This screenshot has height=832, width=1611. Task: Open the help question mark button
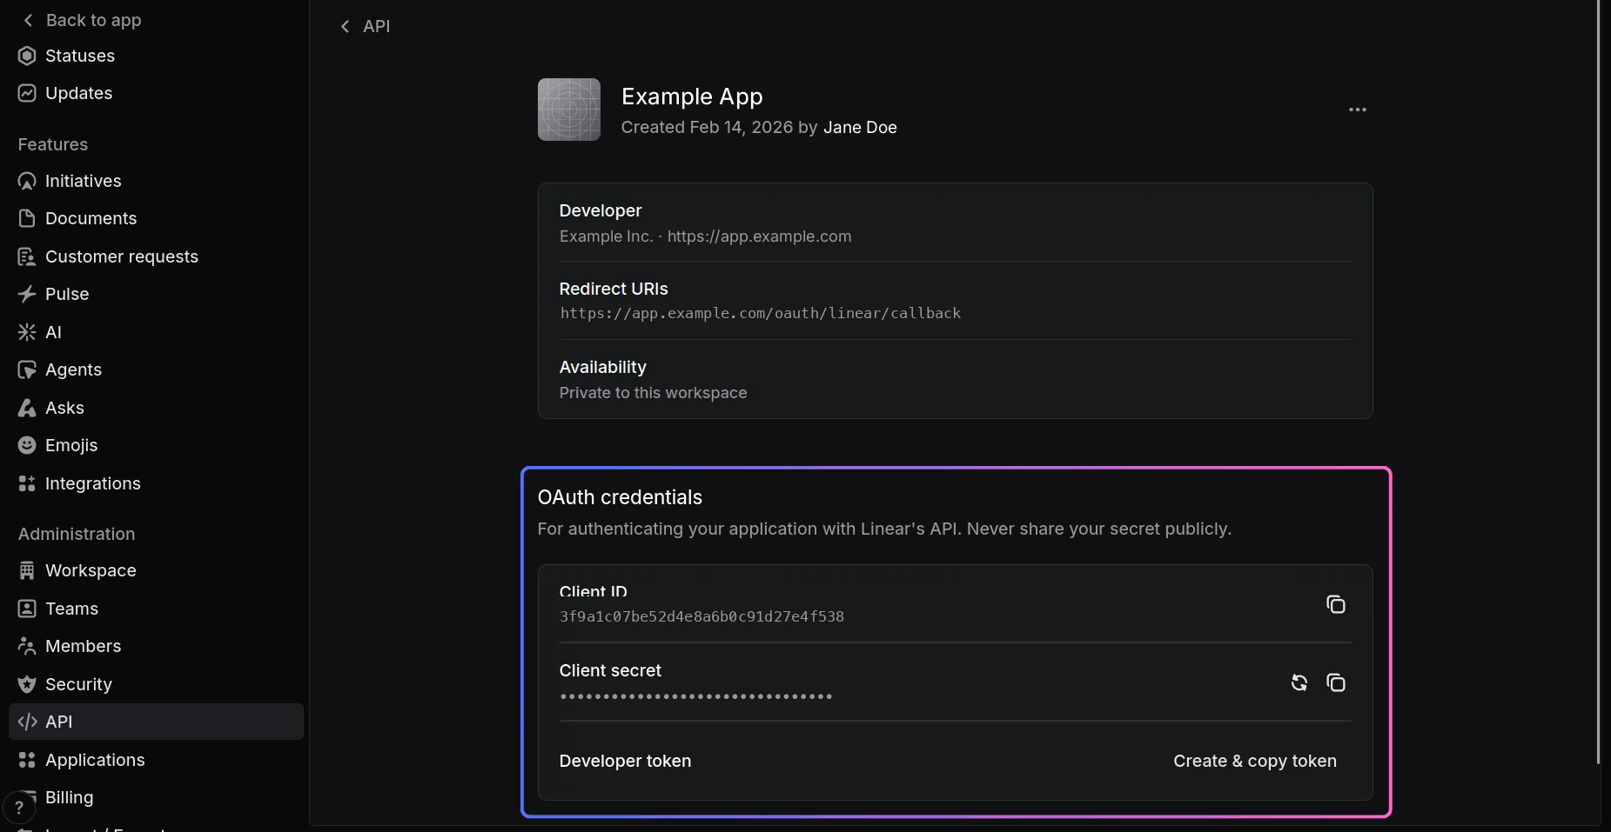(19, 807)
